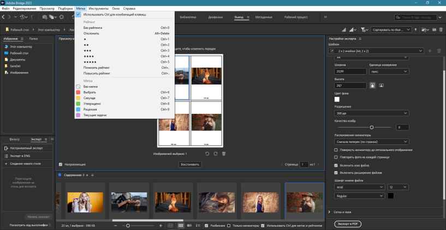Click the portrait orientation icon beside height
Image resolution: width=446 pixels, height=230 pixels.
tap(372, 86)
